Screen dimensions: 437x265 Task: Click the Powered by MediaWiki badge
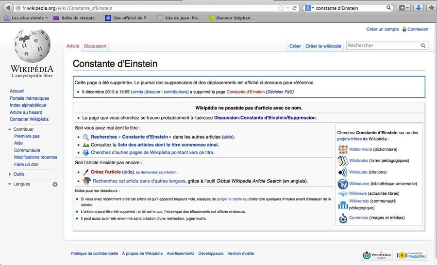[411, 255]
